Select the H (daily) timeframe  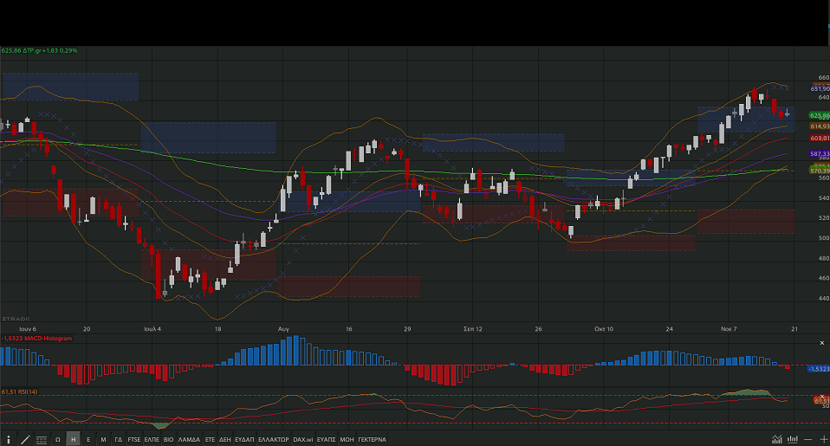(x=73, y=440)
